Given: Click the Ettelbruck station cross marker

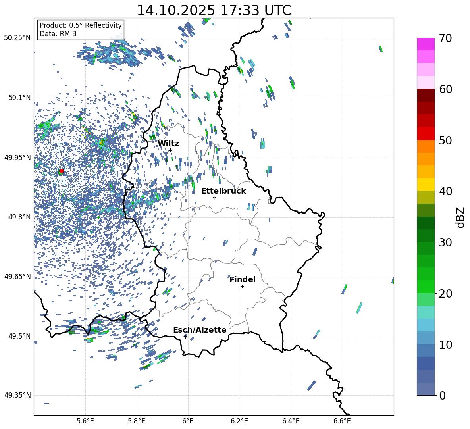Looking at the screenshot, I should pos(214,198).
